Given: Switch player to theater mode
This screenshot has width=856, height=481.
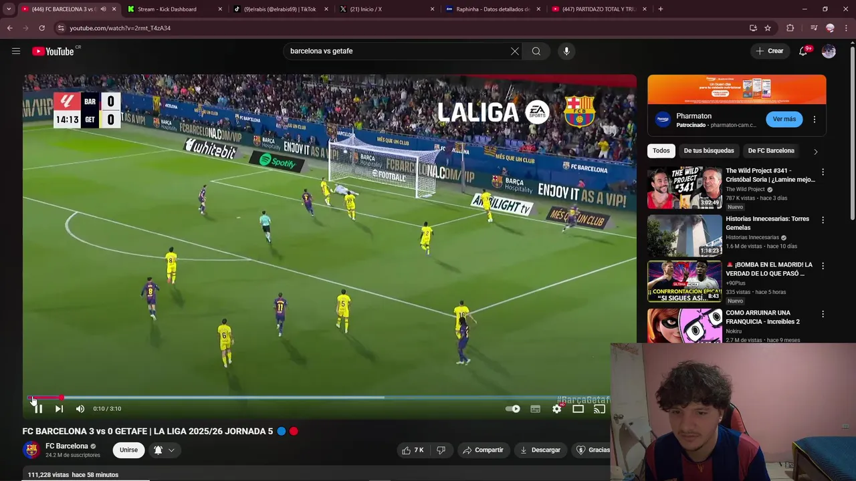Looking at the screenshot, I should (578, 409).
